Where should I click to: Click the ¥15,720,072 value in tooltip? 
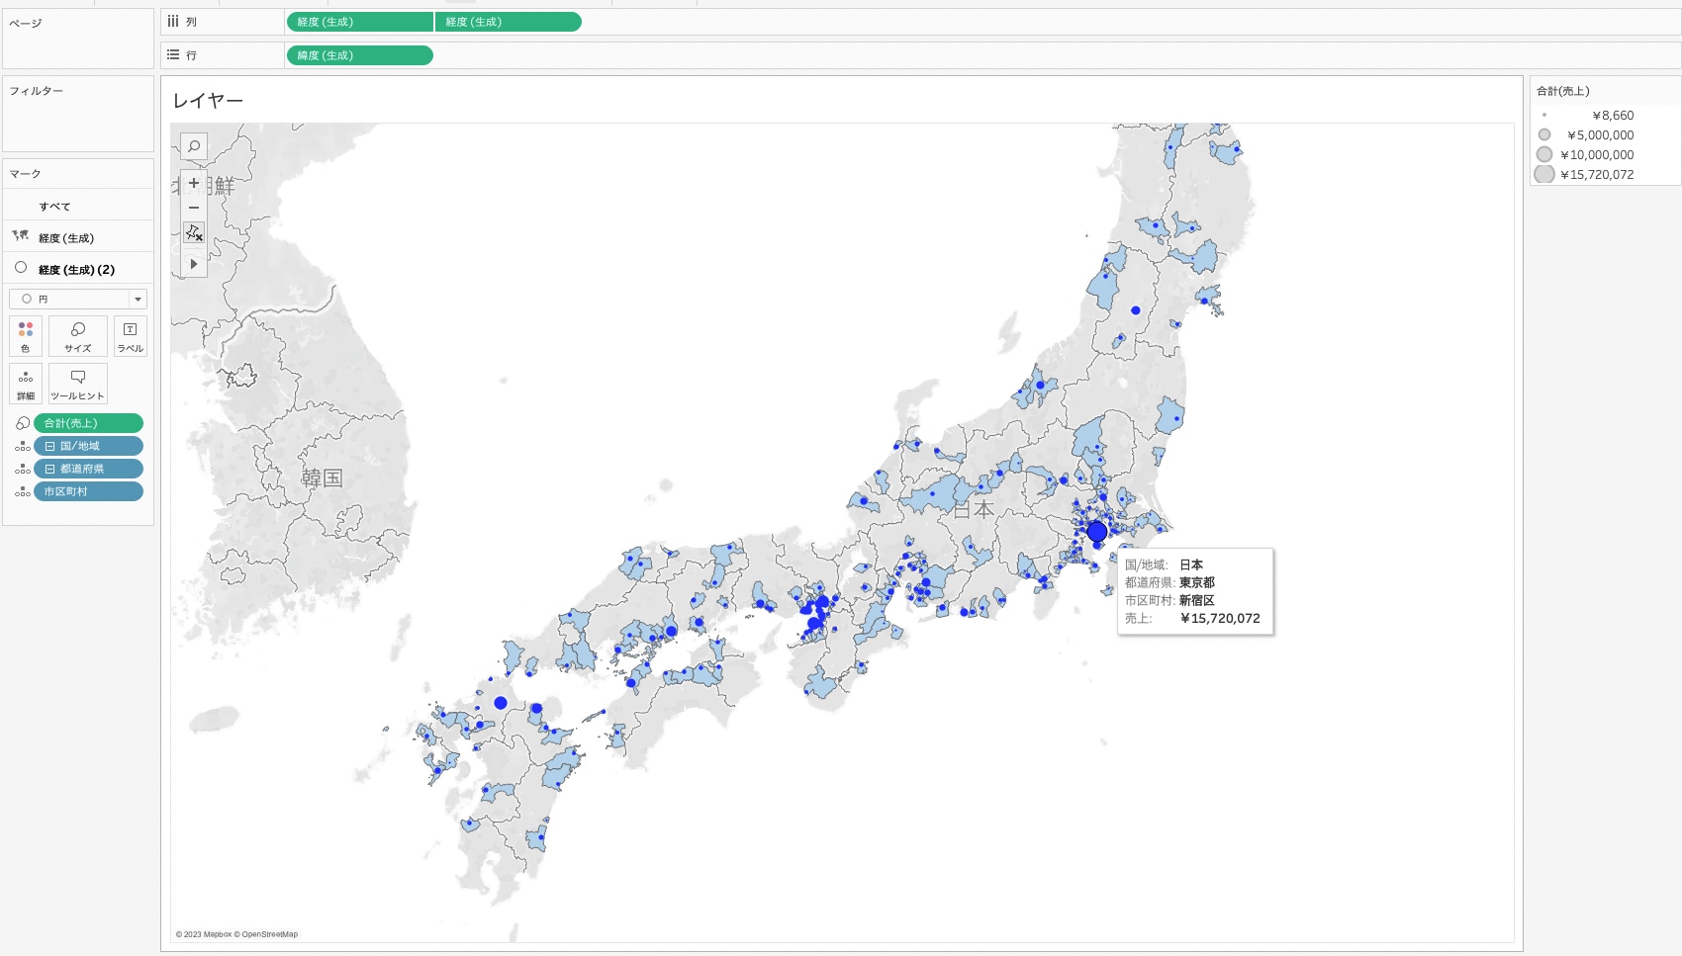[x=1220, y=618]
